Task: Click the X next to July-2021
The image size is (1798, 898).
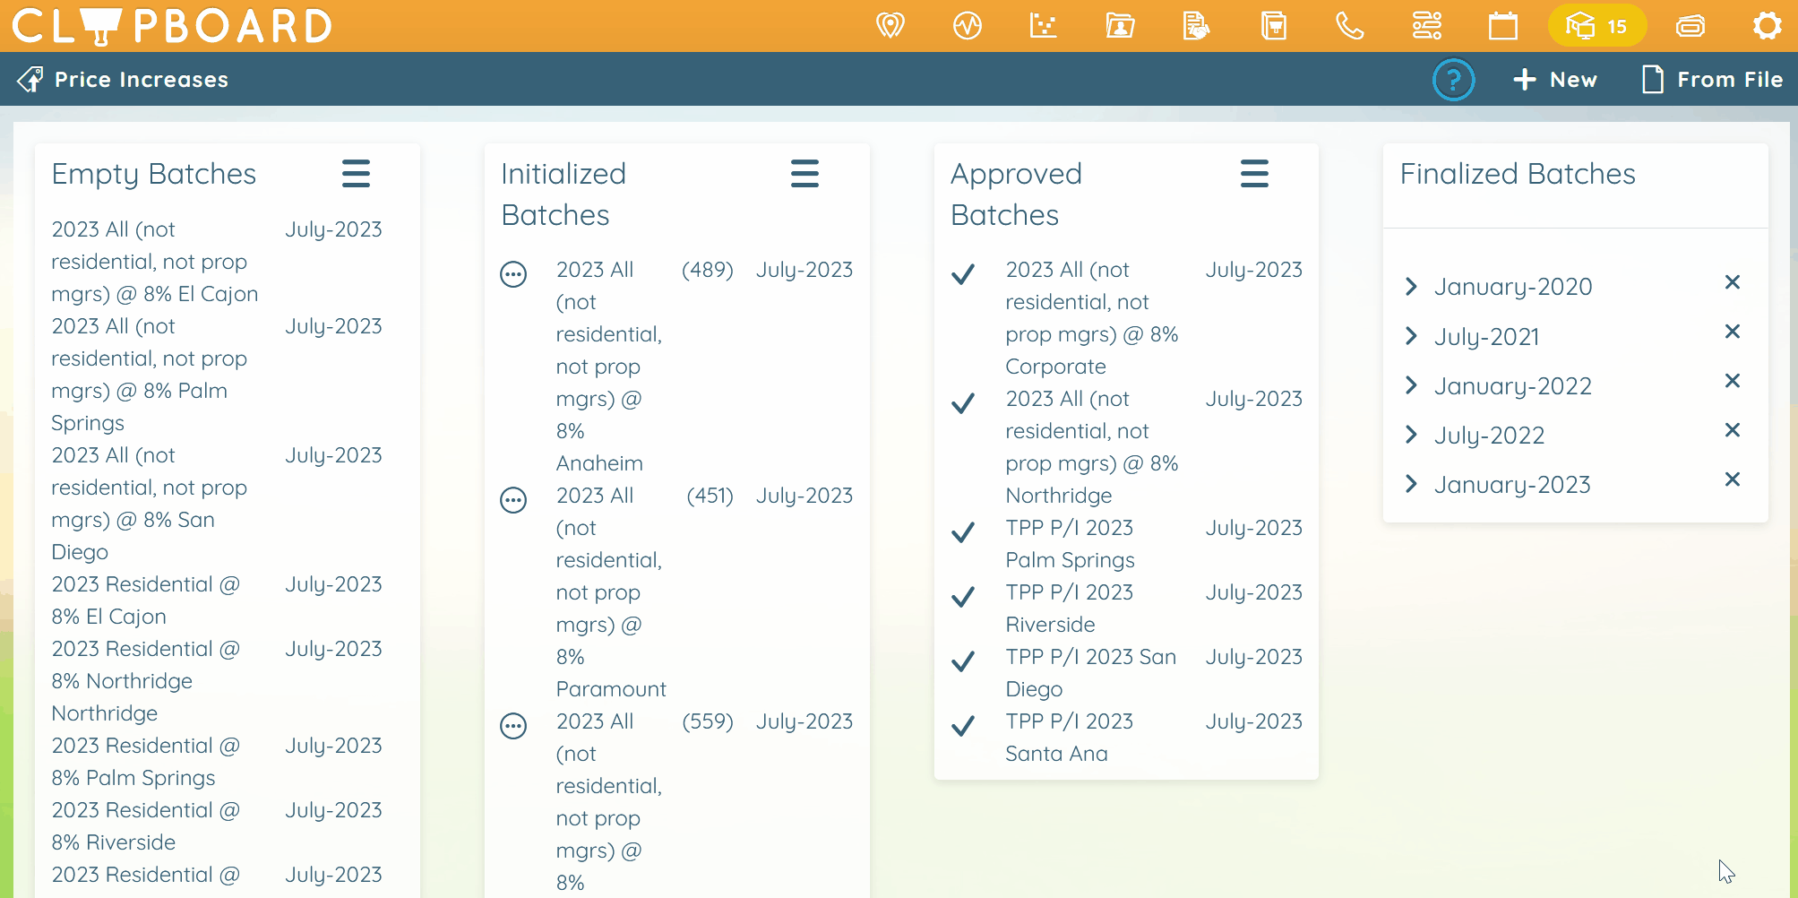Action: click(1733, 332)
